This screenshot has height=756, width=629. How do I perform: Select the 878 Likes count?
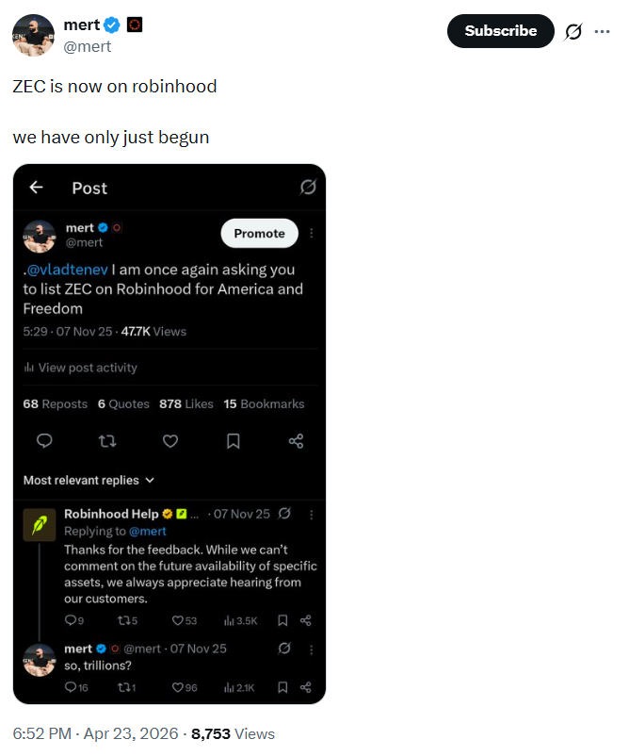pos(186,403)
